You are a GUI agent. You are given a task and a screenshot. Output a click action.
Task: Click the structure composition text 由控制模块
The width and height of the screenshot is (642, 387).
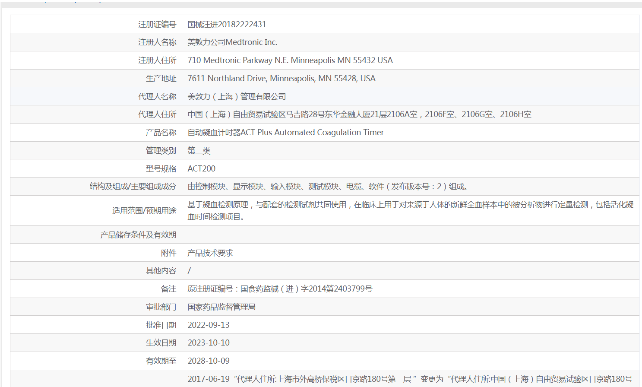click(329, 187)
